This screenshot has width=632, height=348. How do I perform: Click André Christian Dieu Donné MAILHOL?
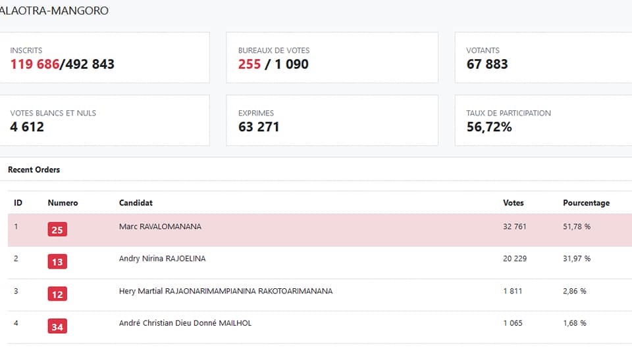[185, 323]
